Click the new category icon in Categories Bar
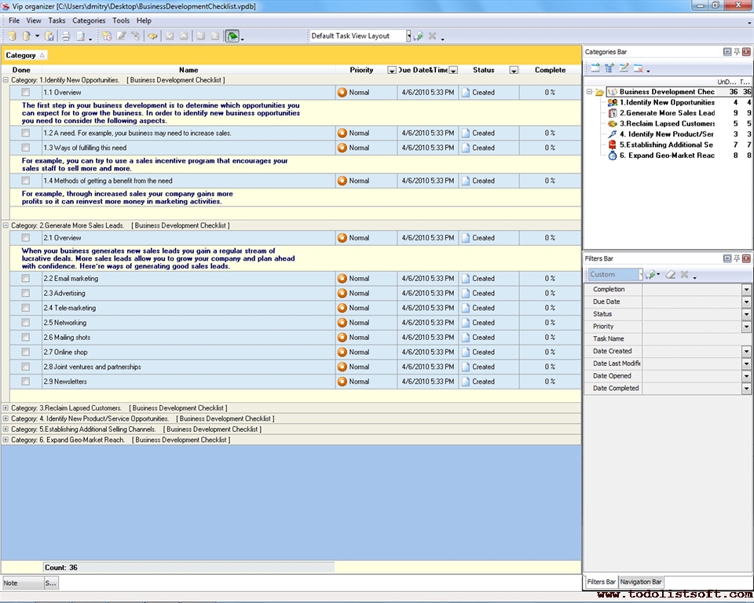This screenshot has height=603, width=754. tap(595, 68)
